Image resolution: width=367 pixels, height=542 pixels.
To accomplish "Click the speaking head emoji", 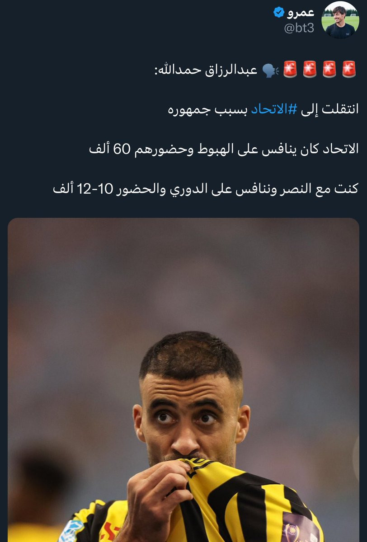I will (270, 70).
